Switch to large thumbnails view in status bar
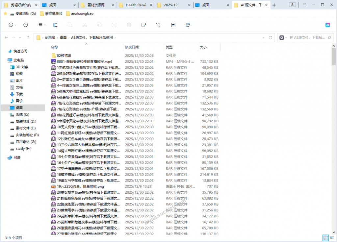 (x=331, y=238)
